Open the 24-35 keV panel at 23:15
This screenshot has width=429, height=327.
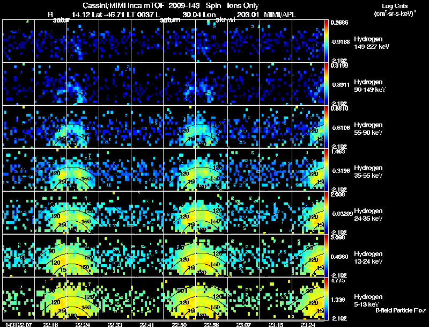pos(276,213)
